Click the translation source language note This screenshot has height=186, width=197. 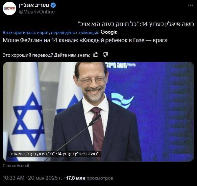(51, 33)
